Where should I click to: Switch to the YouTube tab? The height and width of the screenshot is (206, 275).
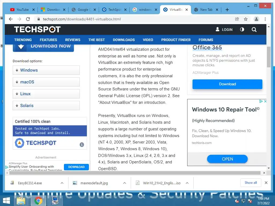pyautogui.click(x=23, y=10)
